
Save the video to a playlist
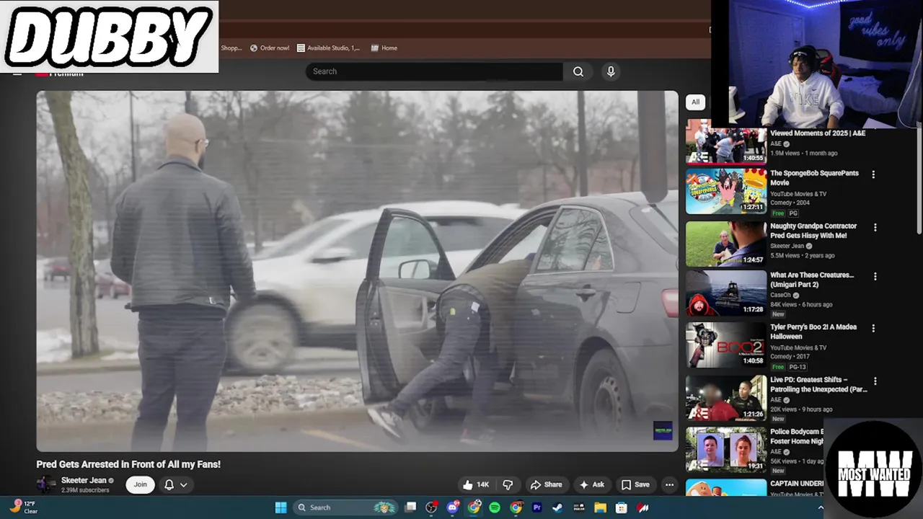tap(635, 484)
